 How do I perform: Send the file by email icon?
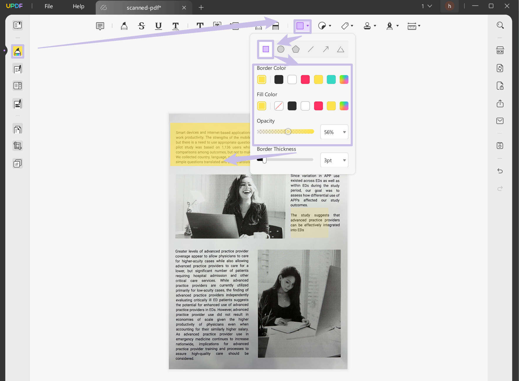pos(500,121)
